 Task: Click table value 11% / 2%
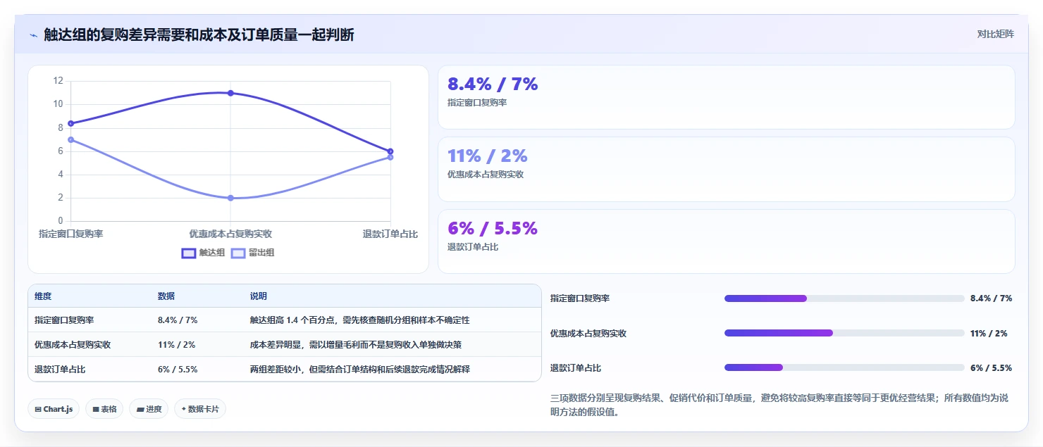[177, 345]
